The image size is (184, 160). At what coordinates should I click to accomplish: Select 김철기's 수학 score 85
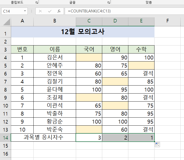point(141,81)
